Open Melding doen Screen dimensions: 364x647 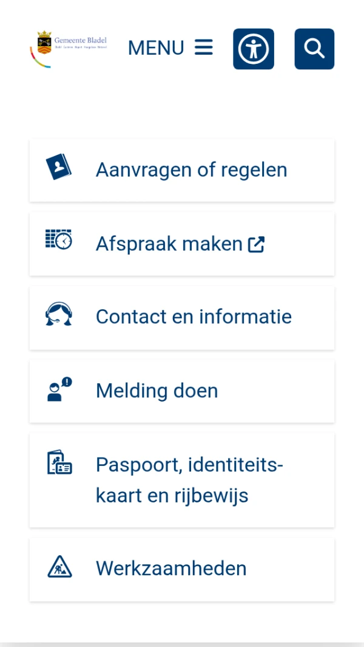pyautogui.click(x=157, y=391)
